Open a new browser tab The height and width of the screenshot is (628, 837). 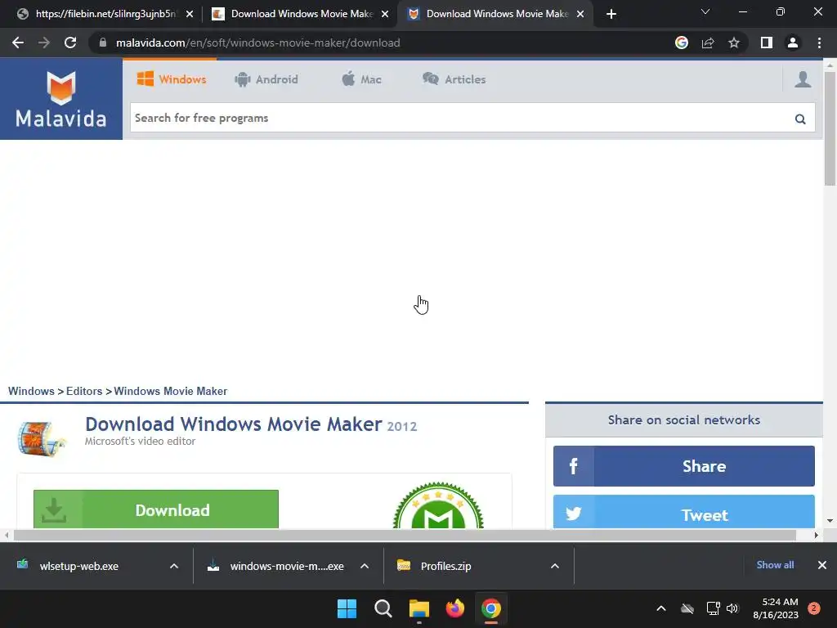611,14
